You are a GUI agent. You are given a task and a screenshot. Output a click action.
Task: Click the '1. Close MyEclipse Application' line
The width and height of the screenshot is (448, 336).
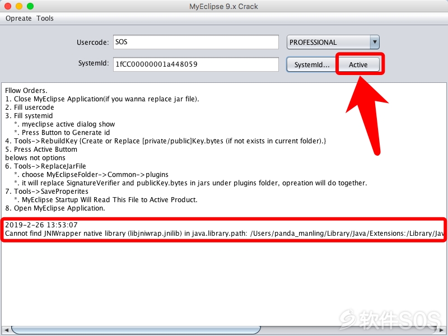102,99
